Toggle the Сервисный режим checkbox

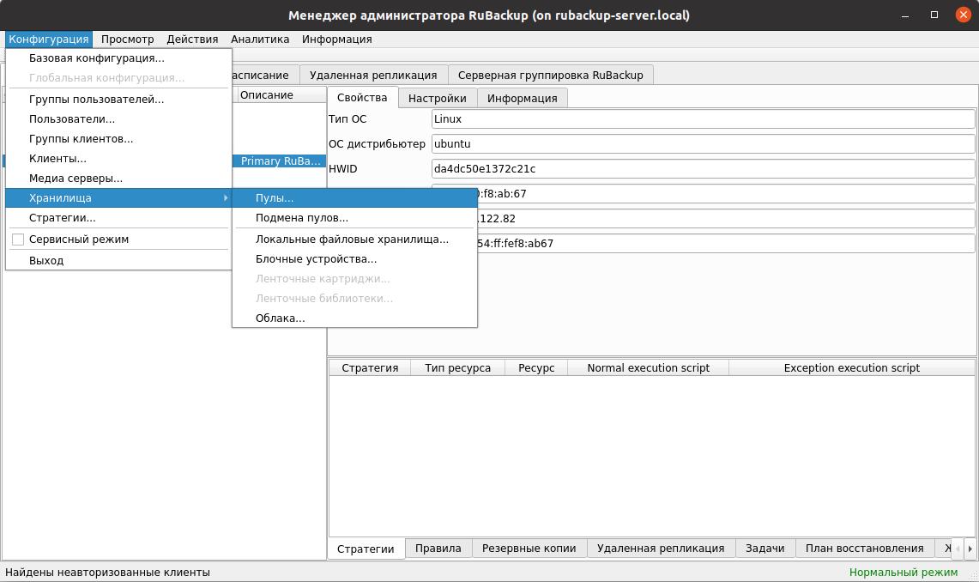click(x=18, y=239)
